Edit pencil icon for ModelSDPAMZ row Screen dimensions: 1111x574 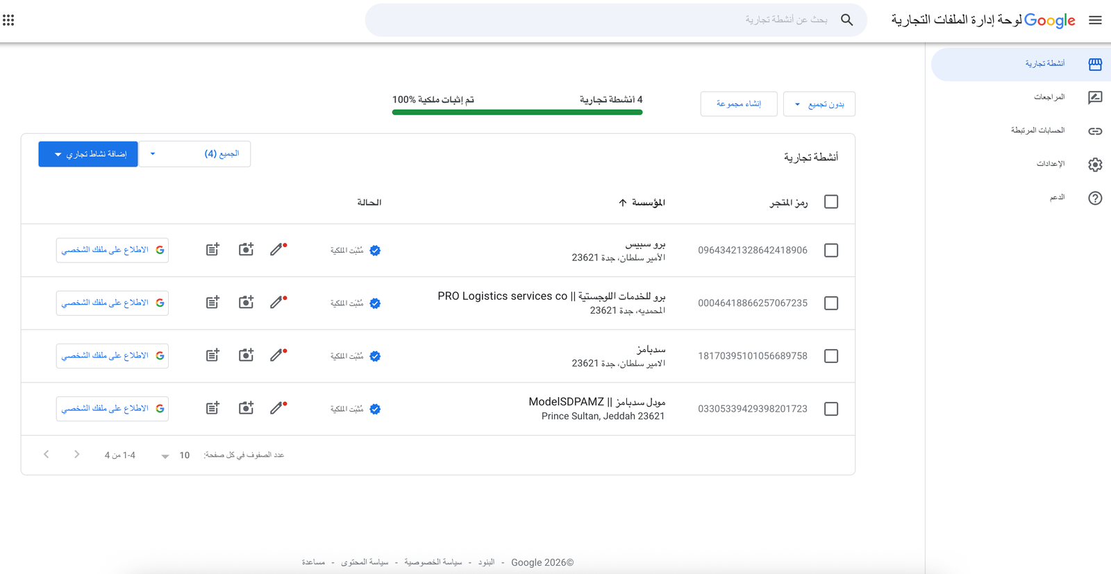pos(278,407)
